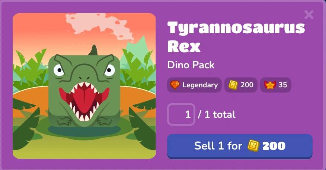The image size is (326, 170).
Task: Click the orange Legendary gem icon
Action: [x=175, y=85]
